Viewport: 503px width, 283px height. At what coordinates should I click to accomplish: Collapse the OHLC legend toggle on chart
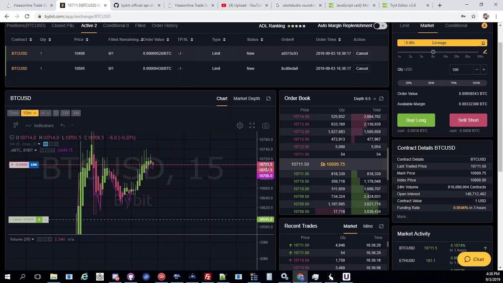12,138
